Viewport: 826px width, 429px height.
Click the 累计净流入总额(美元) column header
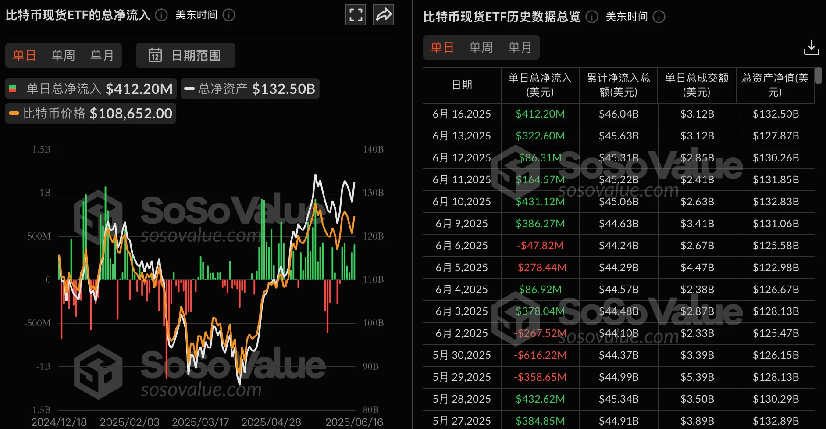click(x=618, y=85)
